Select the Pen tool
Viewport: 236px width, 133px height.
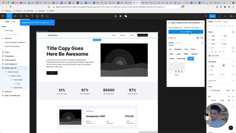[27, 16]
